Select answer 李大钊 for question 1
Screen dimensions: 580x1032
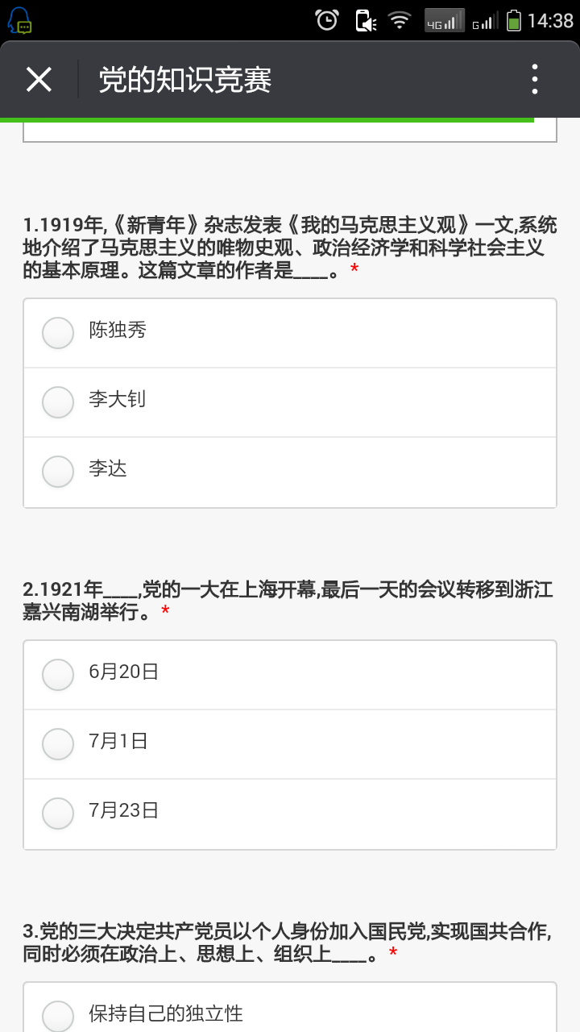[x=58, y=402]
